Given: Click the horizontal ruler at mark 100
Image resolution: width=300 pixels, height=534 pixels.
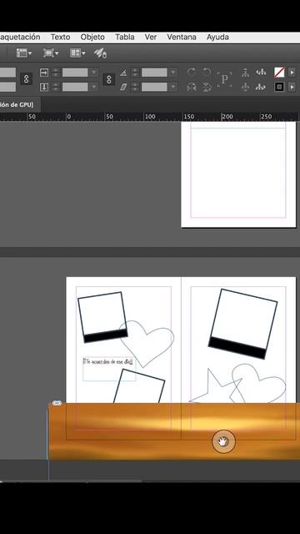Looking at the screenshot, I should pyautogui.click(x=150, y=117).
